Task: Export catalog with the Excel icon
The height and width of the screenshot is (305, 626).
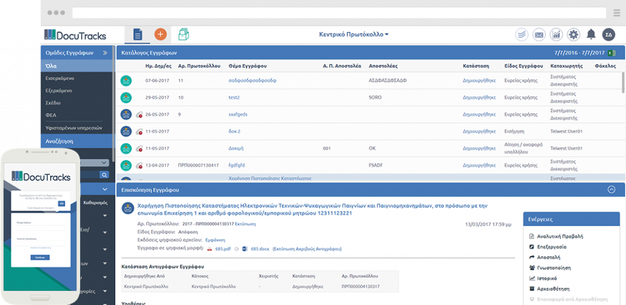Action: [x=611, y=53]
